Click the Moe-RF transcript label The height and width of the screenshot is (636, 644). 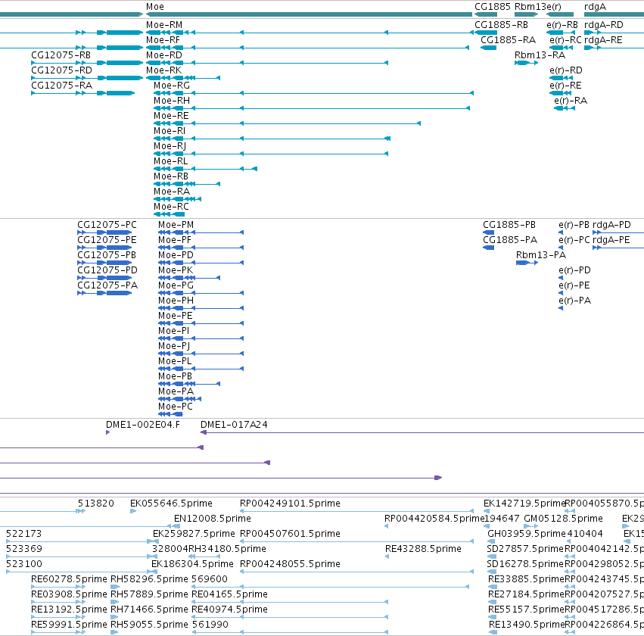click(163, 40)
